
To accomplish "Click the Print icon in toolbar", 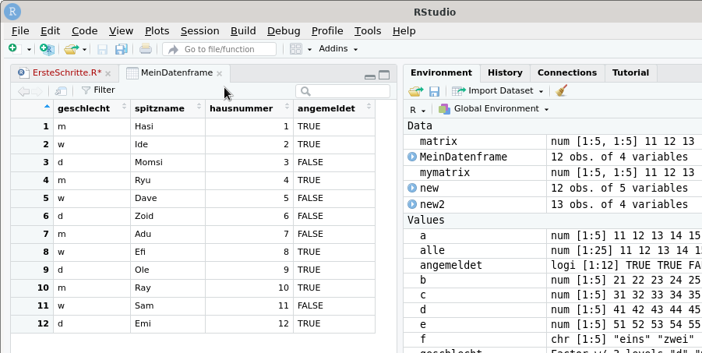I will 146,49.
